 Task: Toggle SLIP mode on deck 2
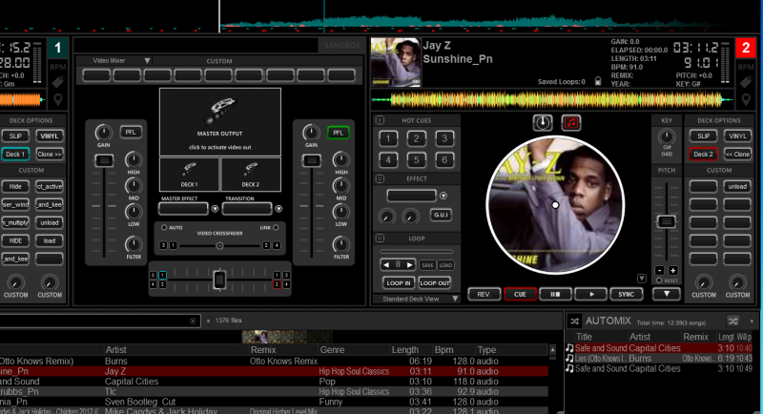703,135
